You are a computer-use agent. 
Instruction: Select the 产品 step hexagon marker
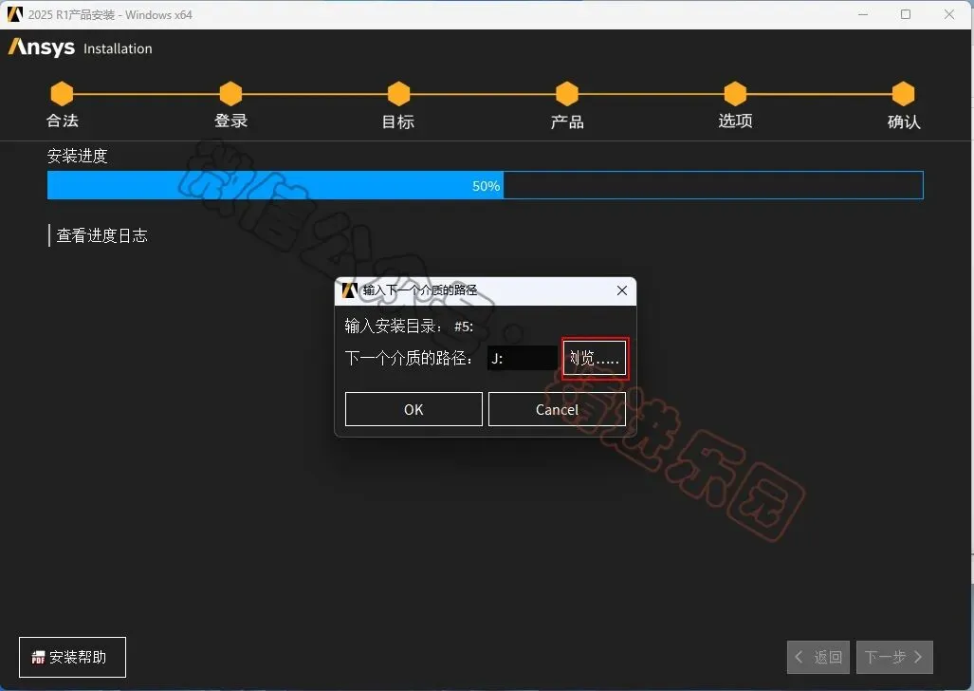click(x=567, y=94)
